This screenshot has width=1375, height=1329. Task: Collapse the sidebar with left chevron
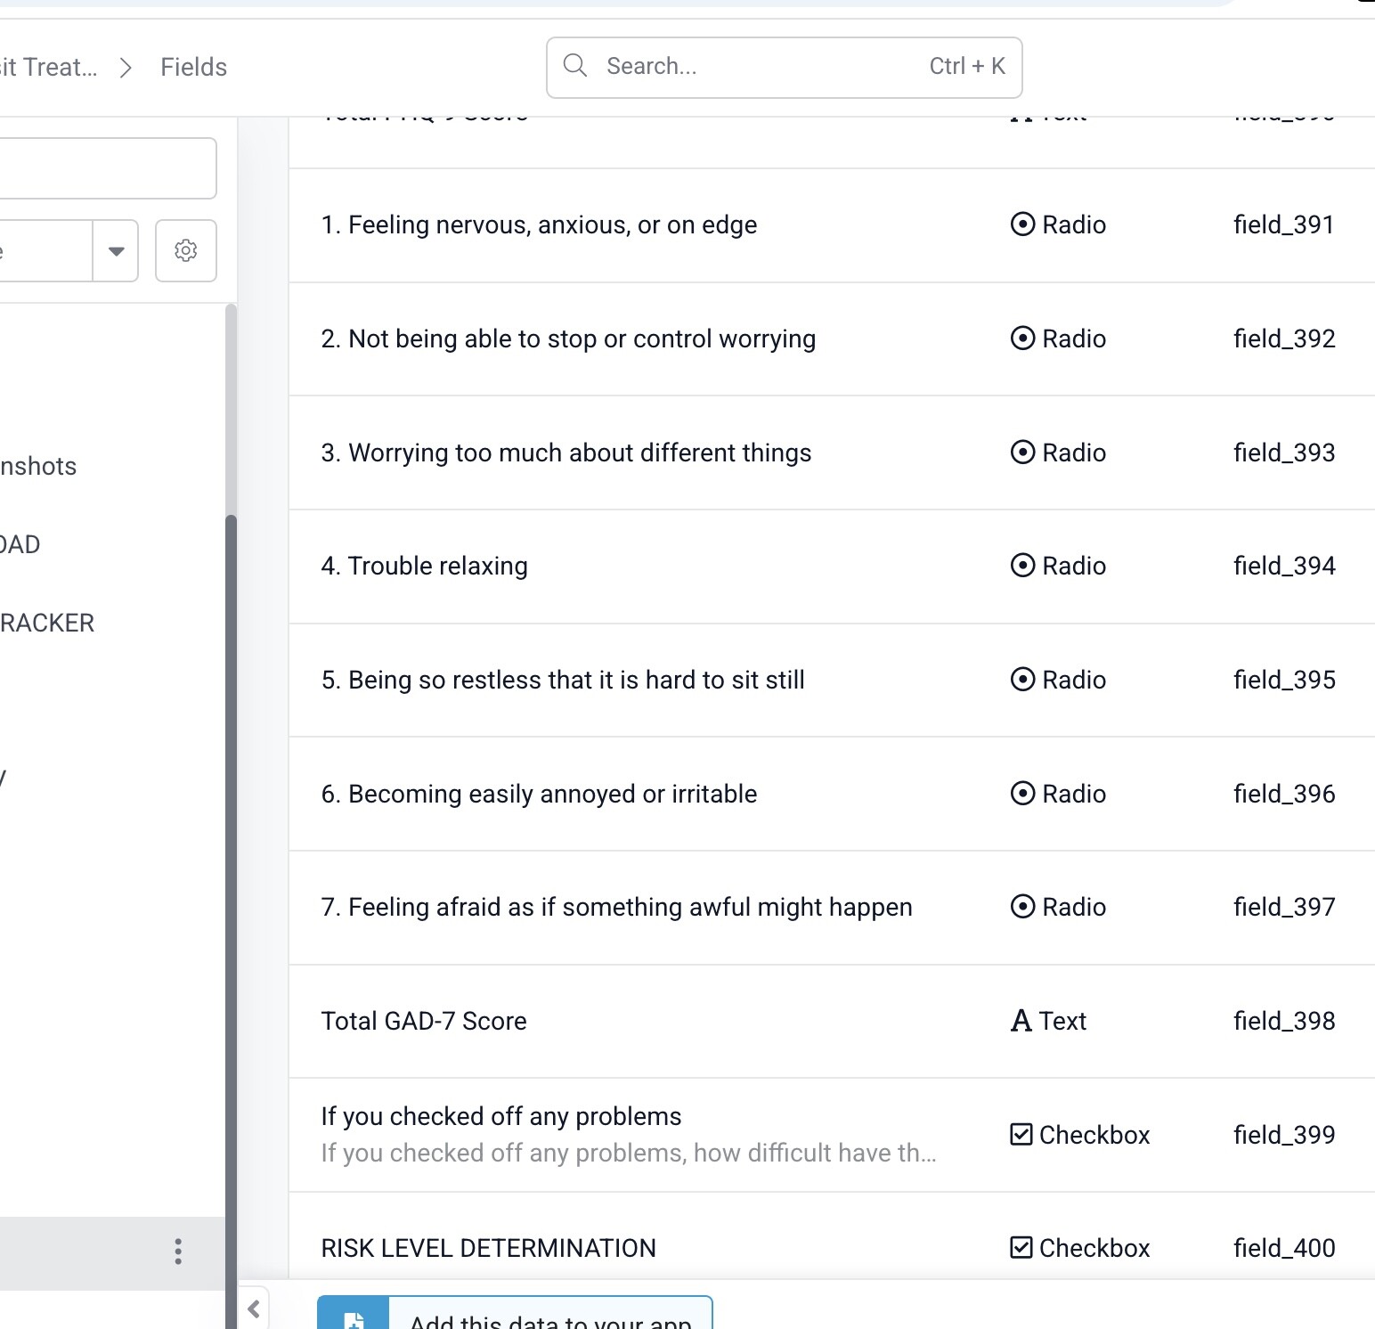click(254, 1309)
